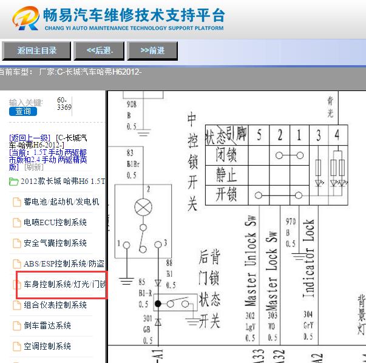Screen dimensions: 366x363
Task: Click the 闭锁 row label in the table
Action: pos(226,155)
